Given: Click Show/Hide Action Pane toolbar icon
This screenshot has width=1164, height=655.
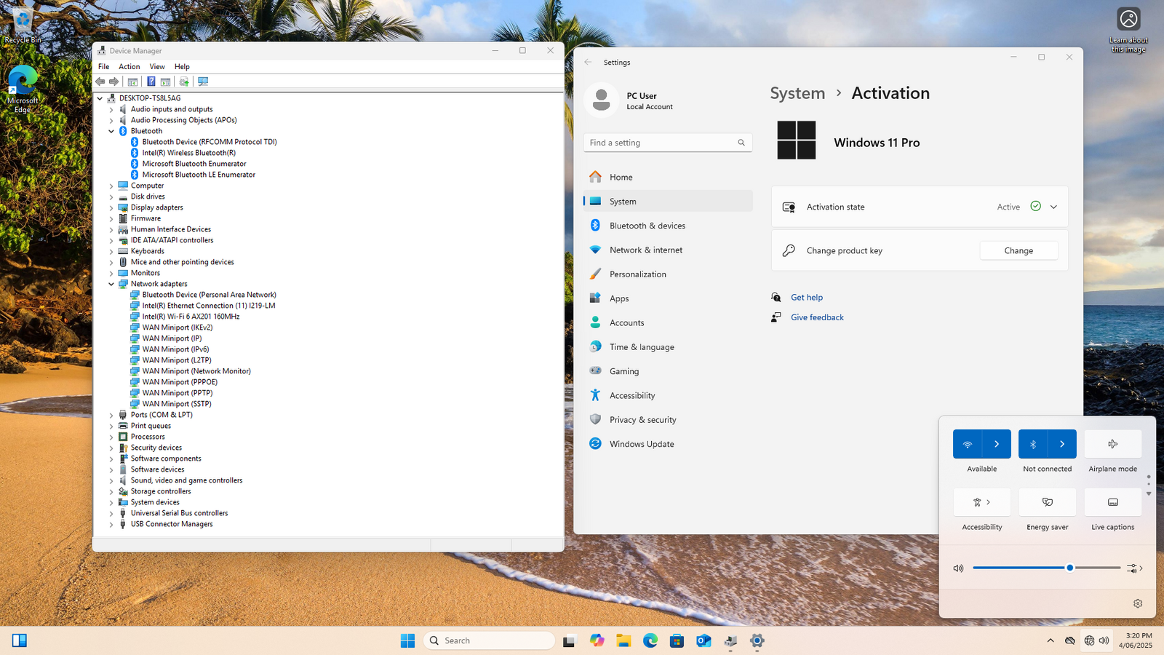Looking at the screenshot, I should (165, 82).
